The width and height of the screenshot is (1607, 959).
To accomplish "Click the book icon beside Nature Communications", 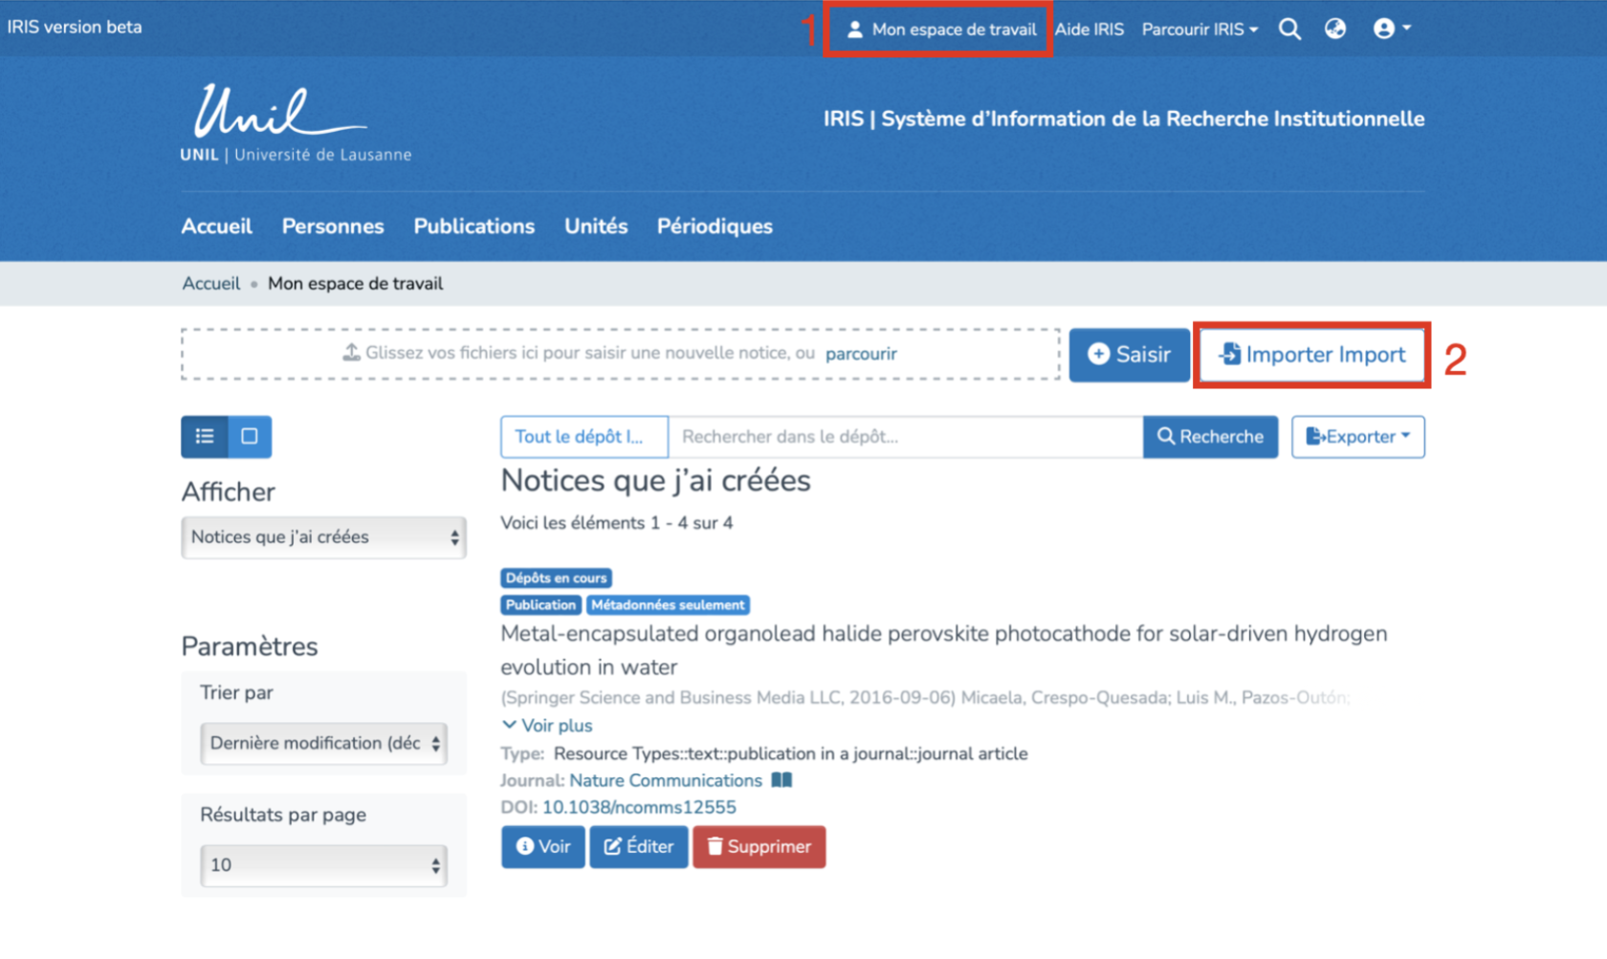I will [x=781, y=780].
